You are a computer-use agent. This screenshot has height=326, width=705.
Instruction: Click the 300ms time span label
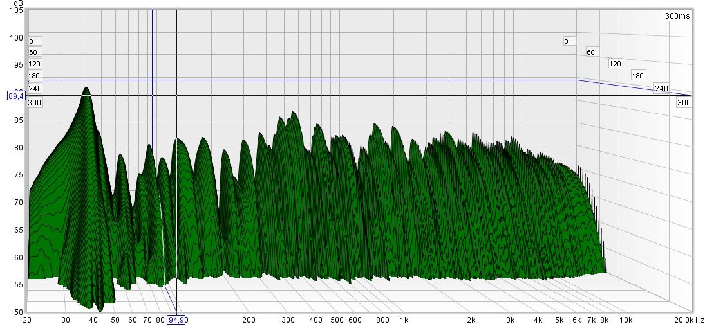pos(677,15)
